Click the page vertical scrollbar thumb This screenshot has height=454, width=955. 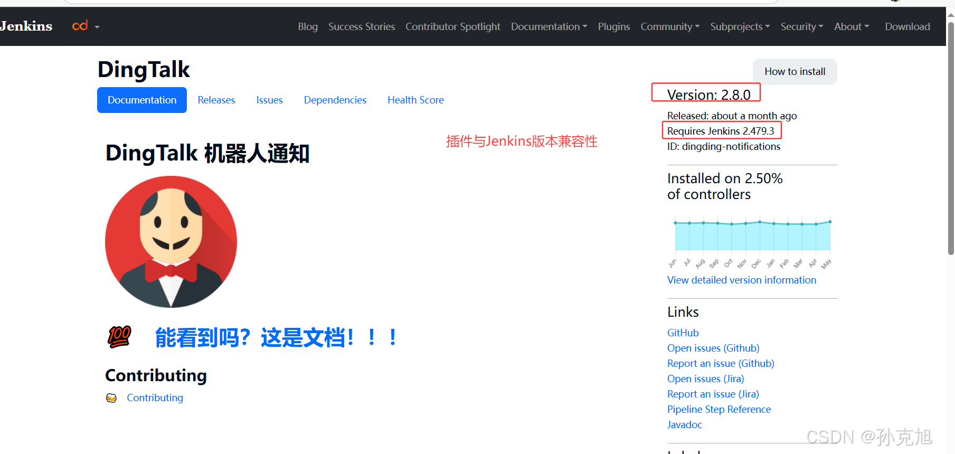[x=951, y=138]
